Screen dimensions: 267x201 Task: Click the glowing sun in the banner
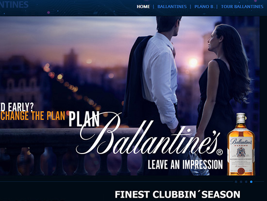(x=193, y=62)
